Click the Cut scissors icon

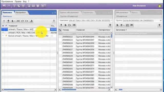click(14, 6)
